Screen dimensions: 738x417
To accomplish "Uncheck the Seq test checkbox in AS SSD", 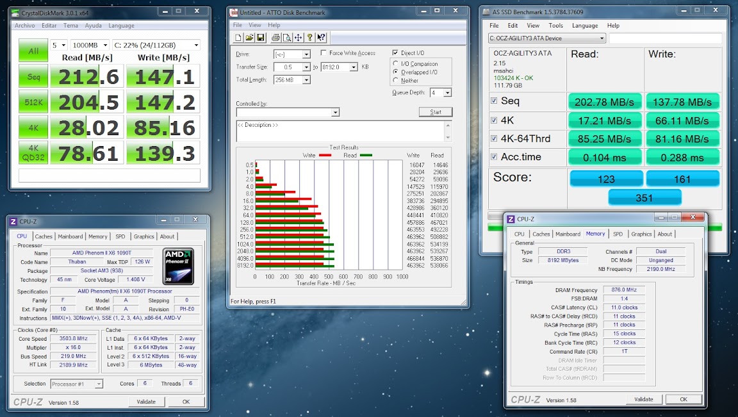I will point(494,101).
